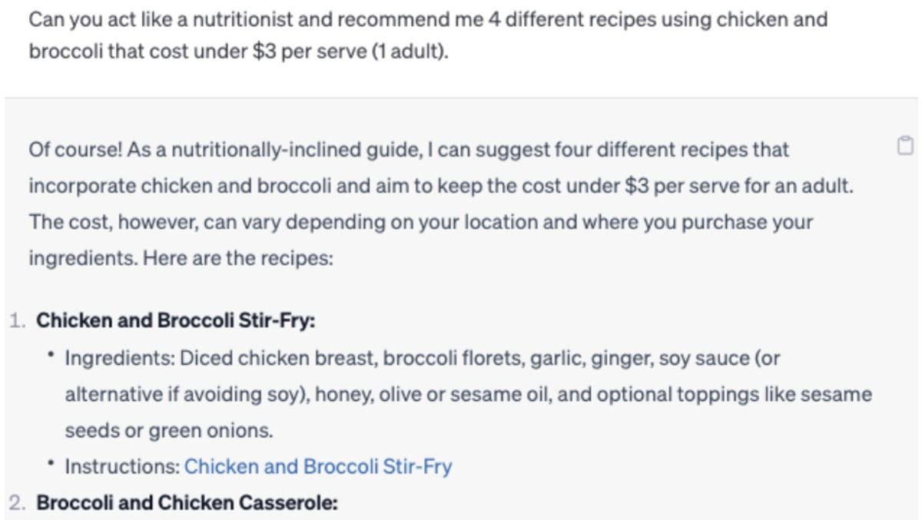
Task: Click the 'seeds or green onions.' line
Action: click(x=169, y=431)
